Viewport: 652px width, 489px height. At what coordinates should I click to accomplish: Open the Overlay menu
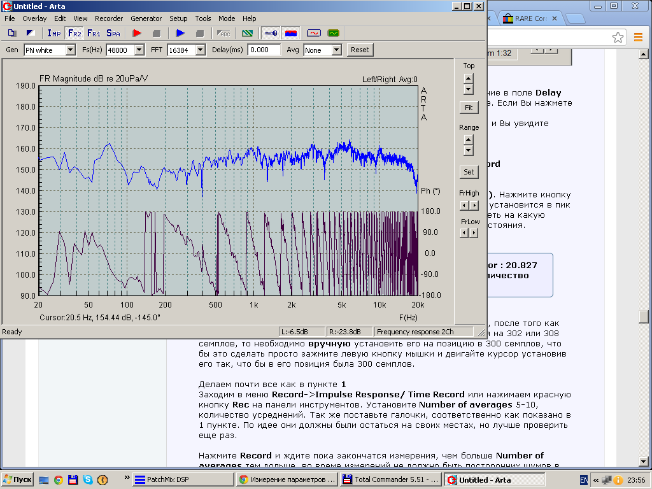click(x=34, y=18)
